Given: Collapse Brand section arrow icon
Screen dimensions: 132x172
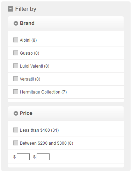Looking at the screenshot, I should point(16,23).
